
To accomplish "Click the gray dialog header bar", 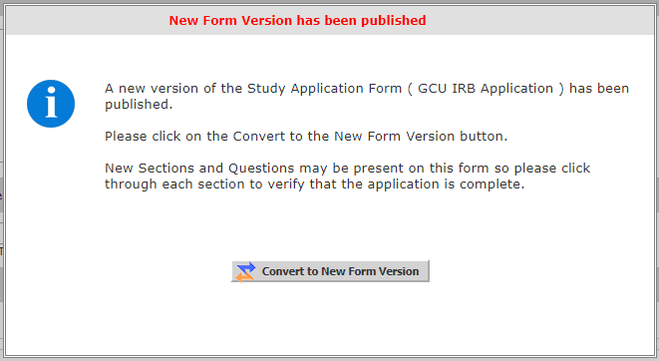I will [x=330, y=20].
